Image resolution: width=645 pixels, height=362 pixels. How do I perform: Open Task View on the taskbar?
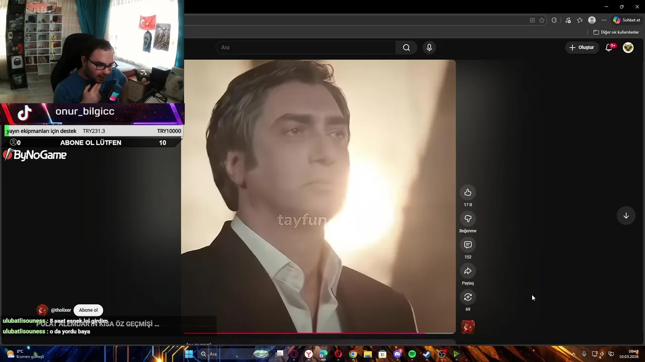(x=280, y=354)
